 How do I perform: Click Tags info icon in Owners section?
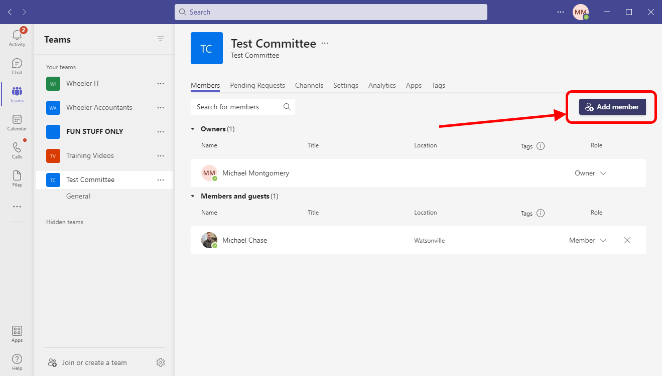click(x=541, y=146)
